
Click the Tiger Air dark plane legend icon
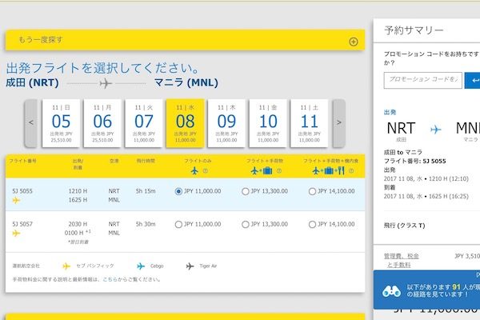click(x=190, y=266)
